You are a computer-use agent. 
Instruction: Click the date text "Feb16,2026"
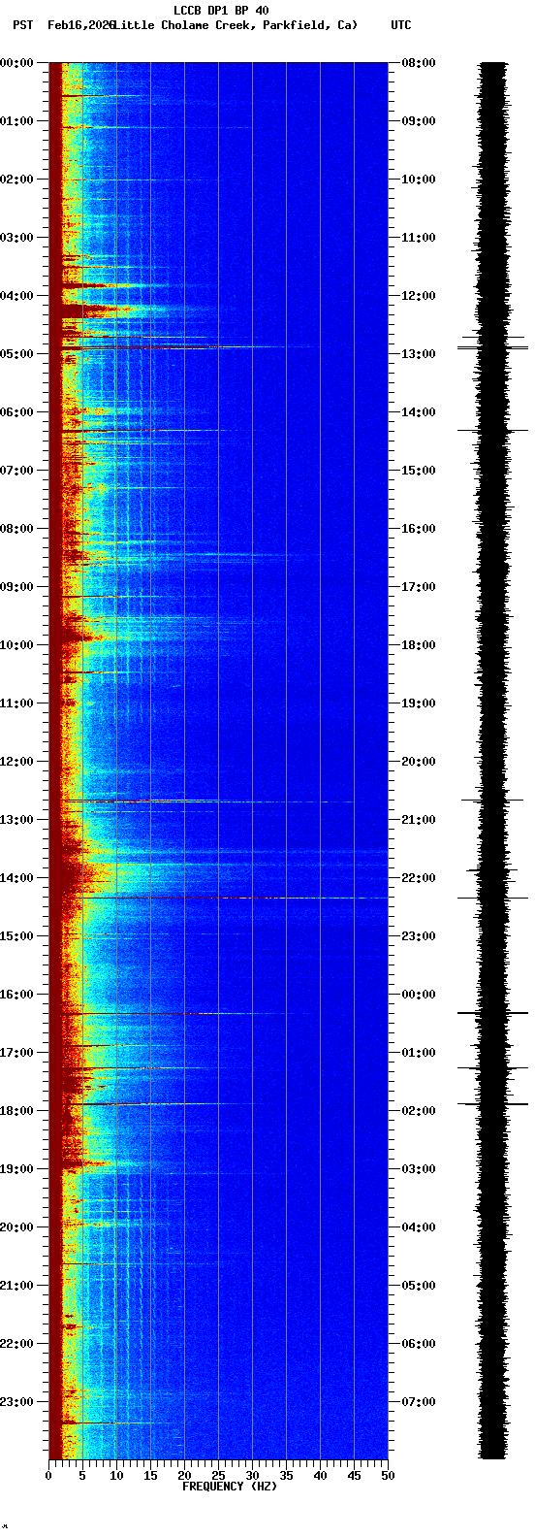(80, 25)
